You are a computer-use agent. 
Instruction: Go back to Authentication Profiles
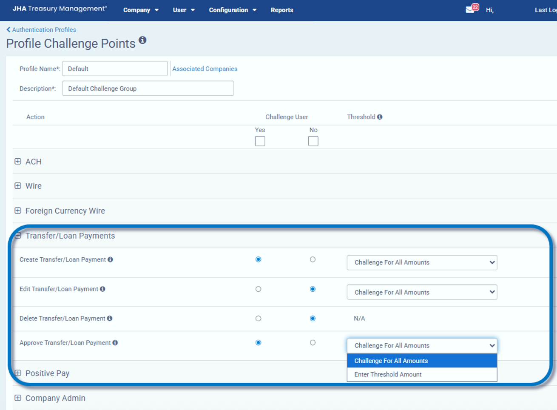(41, 30)
